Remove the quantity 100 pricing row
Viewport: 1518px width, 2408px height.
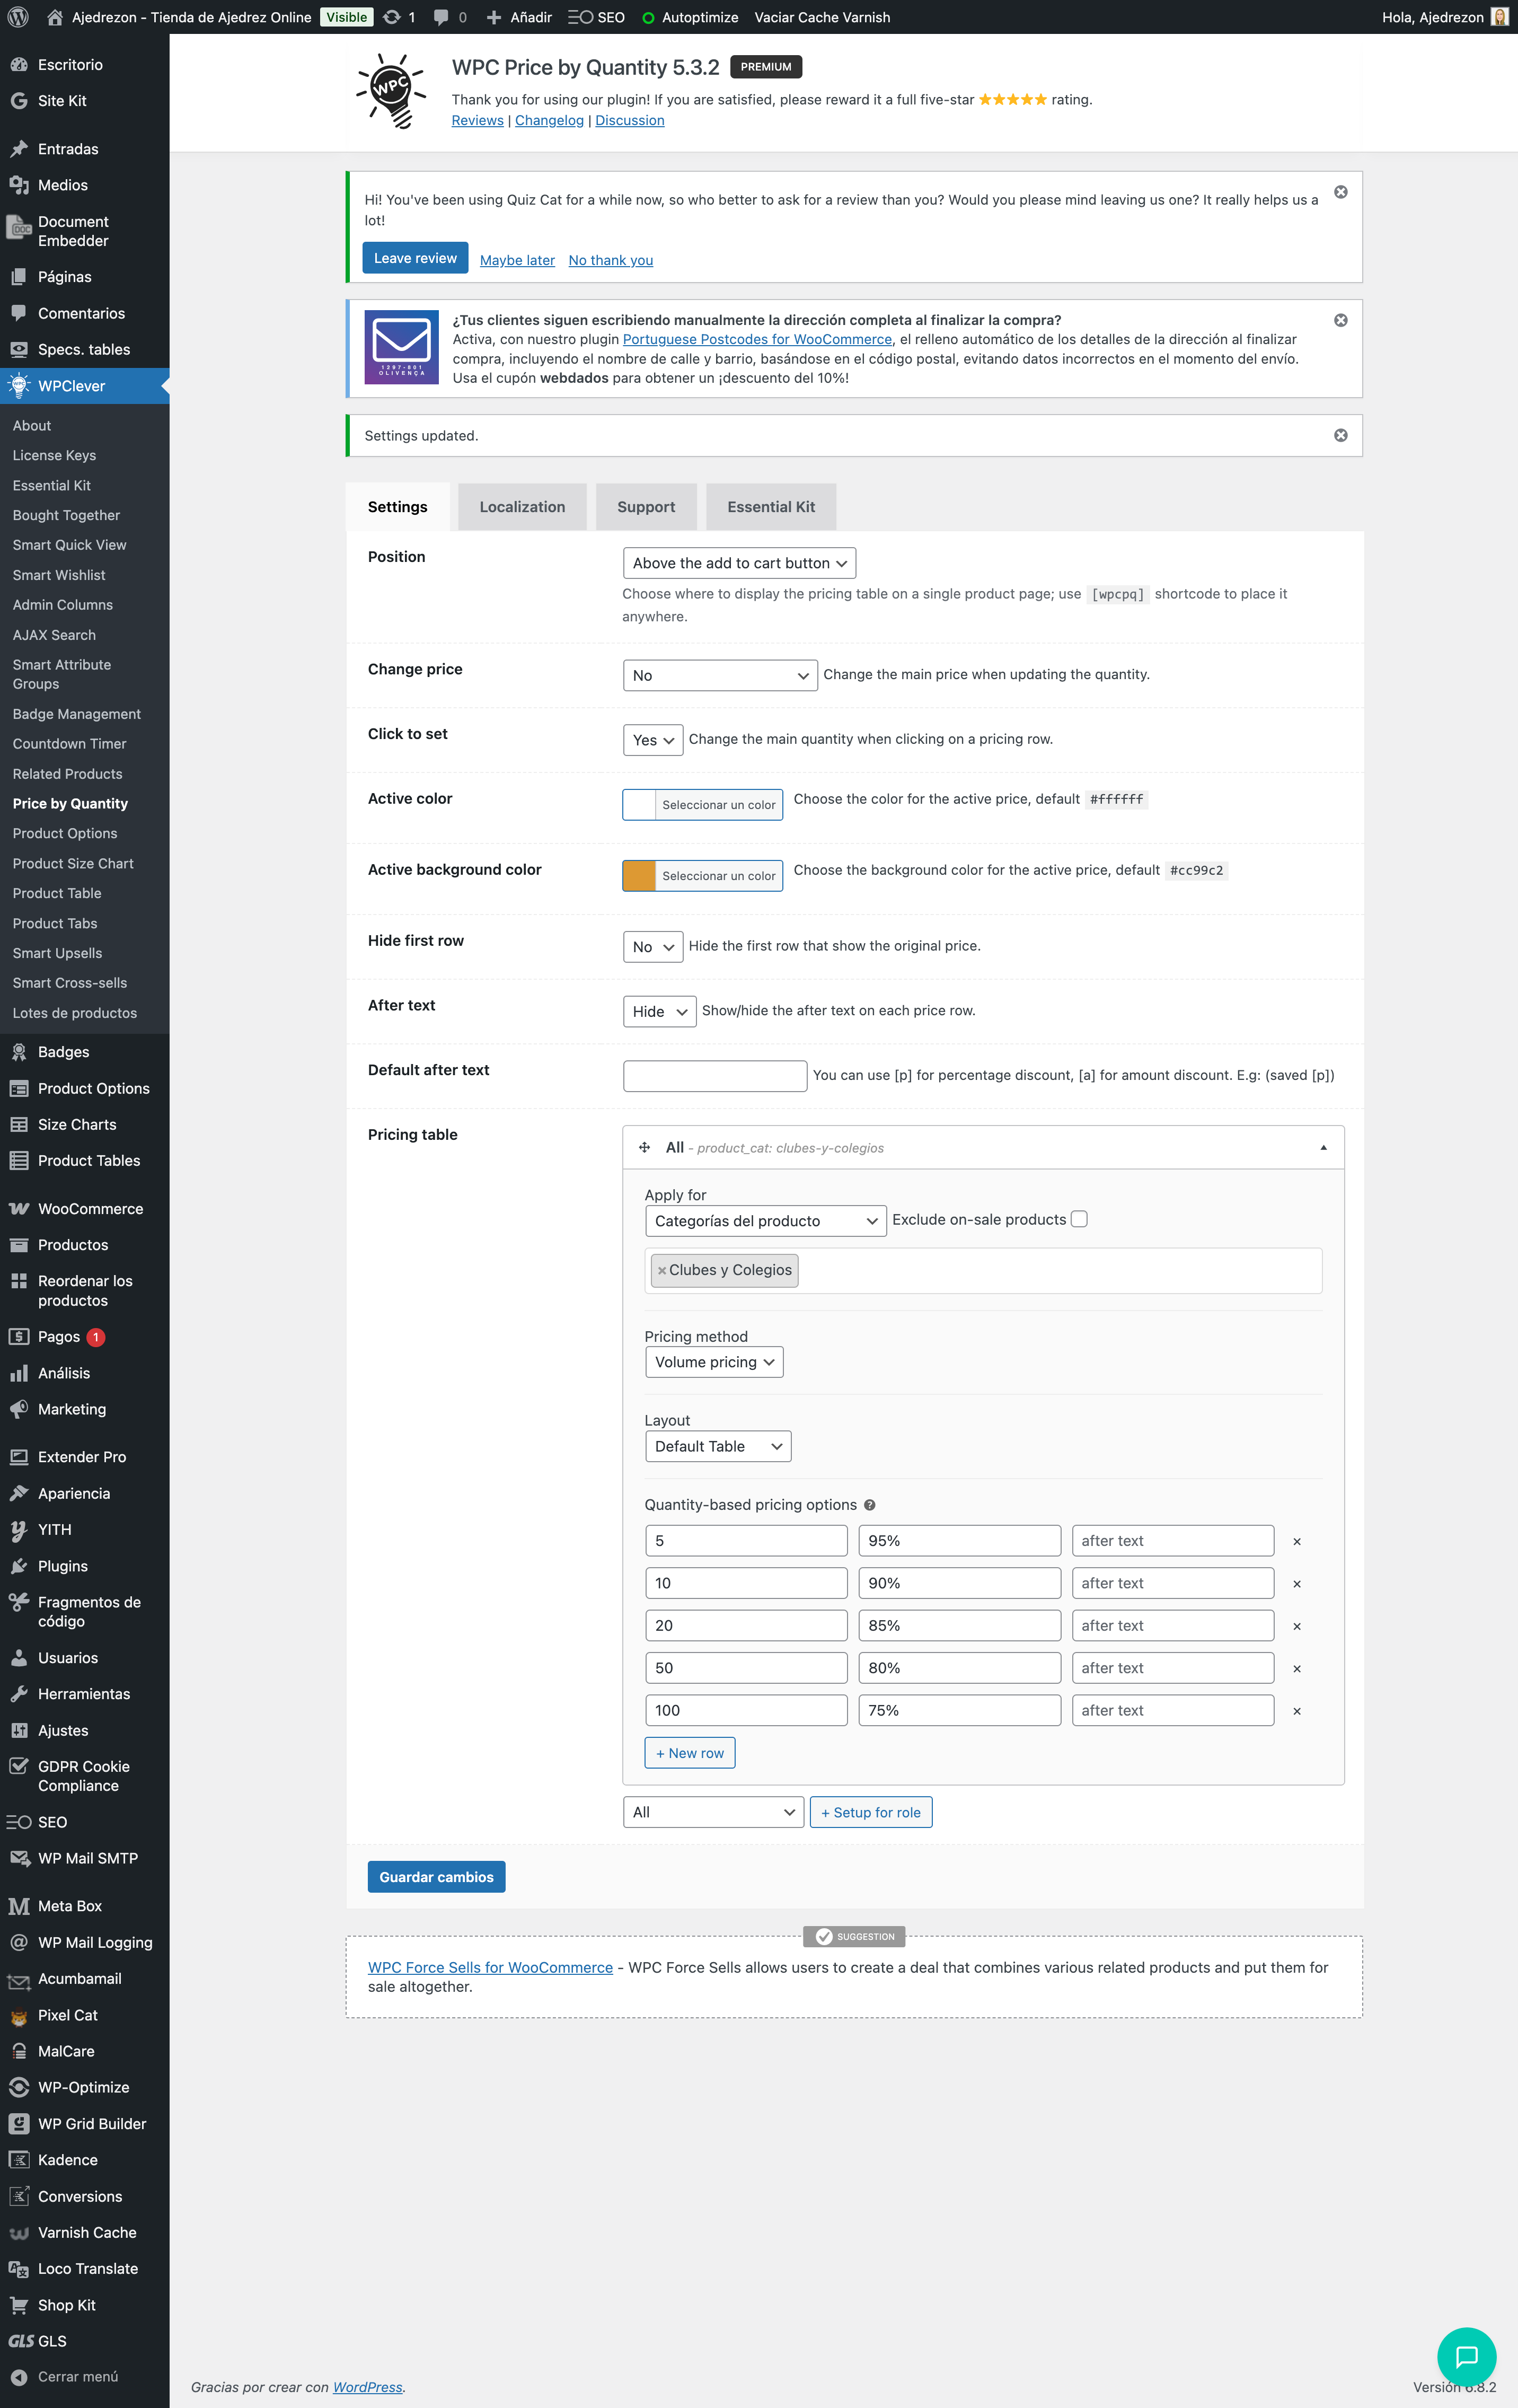tap(1297, 1711)
